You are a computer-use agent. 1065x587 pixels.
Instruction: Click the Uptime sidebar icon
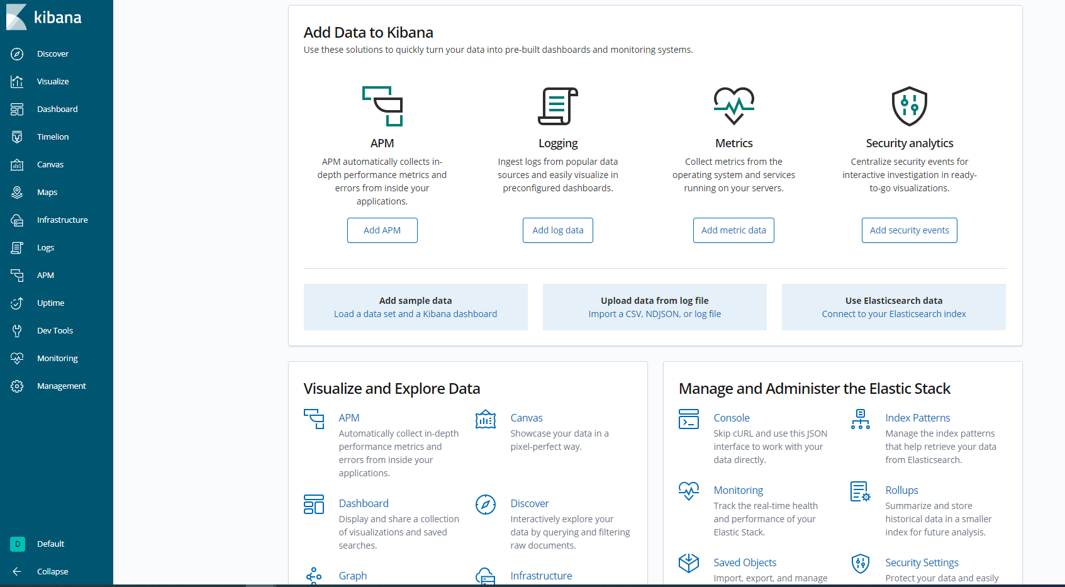point(17,303)
